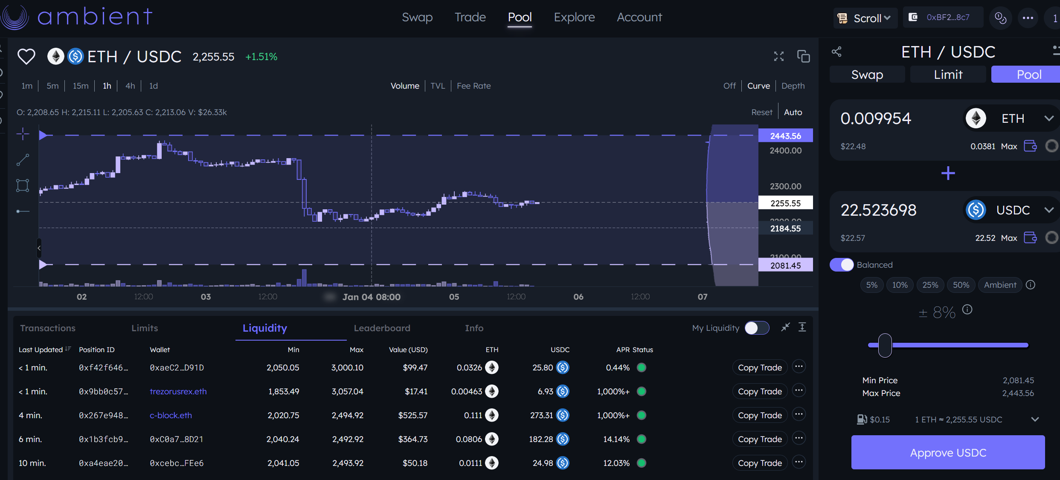1060x480 pixels.
Task: Click Approve USDC button
Action: click(948, 452)
